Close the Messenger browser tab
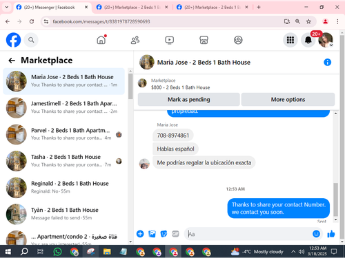Viewport: 345px width, 258px height. 86,7
